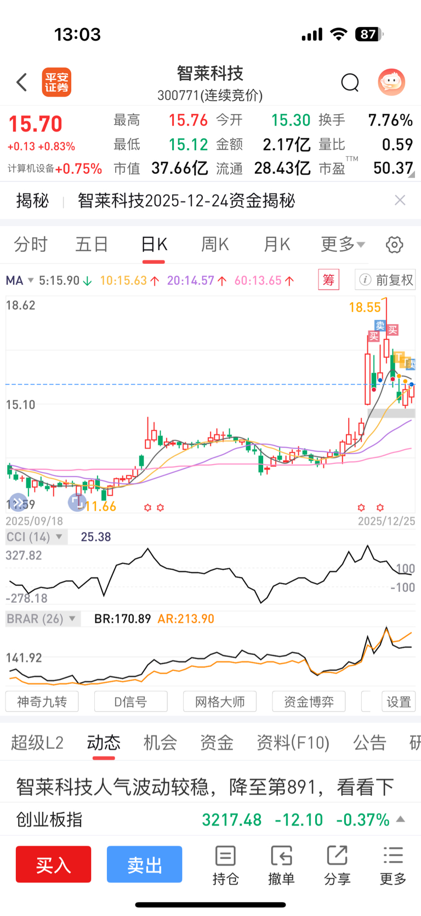Tap the 创业板指 3217.48 index value
The height and width of the screenshot is (916, 421).
(232, 819)
